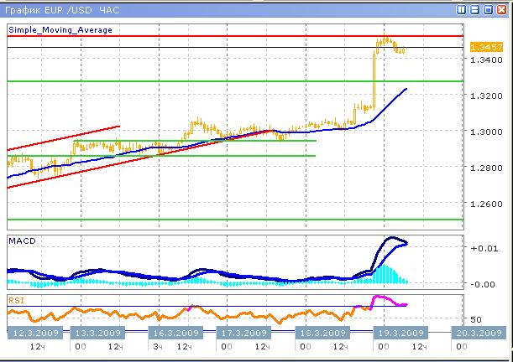The width and height of the screenshot is (513, 362).
Task: Select the MACD indicator label
Action: click(21, 241)
